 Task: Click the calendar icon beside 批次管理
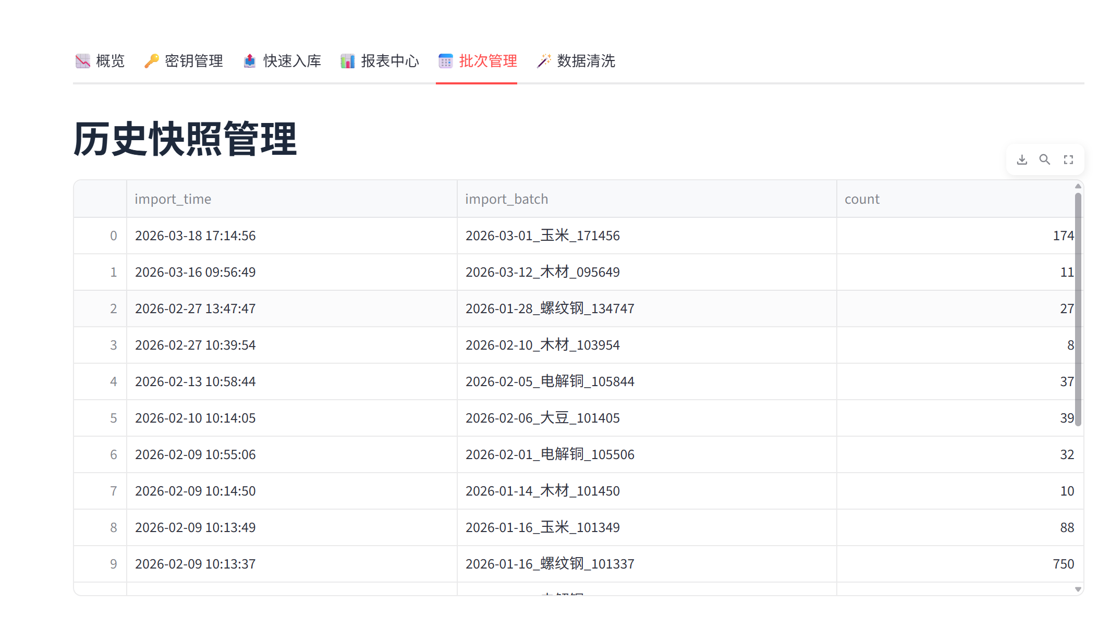[x=446, y=61]
